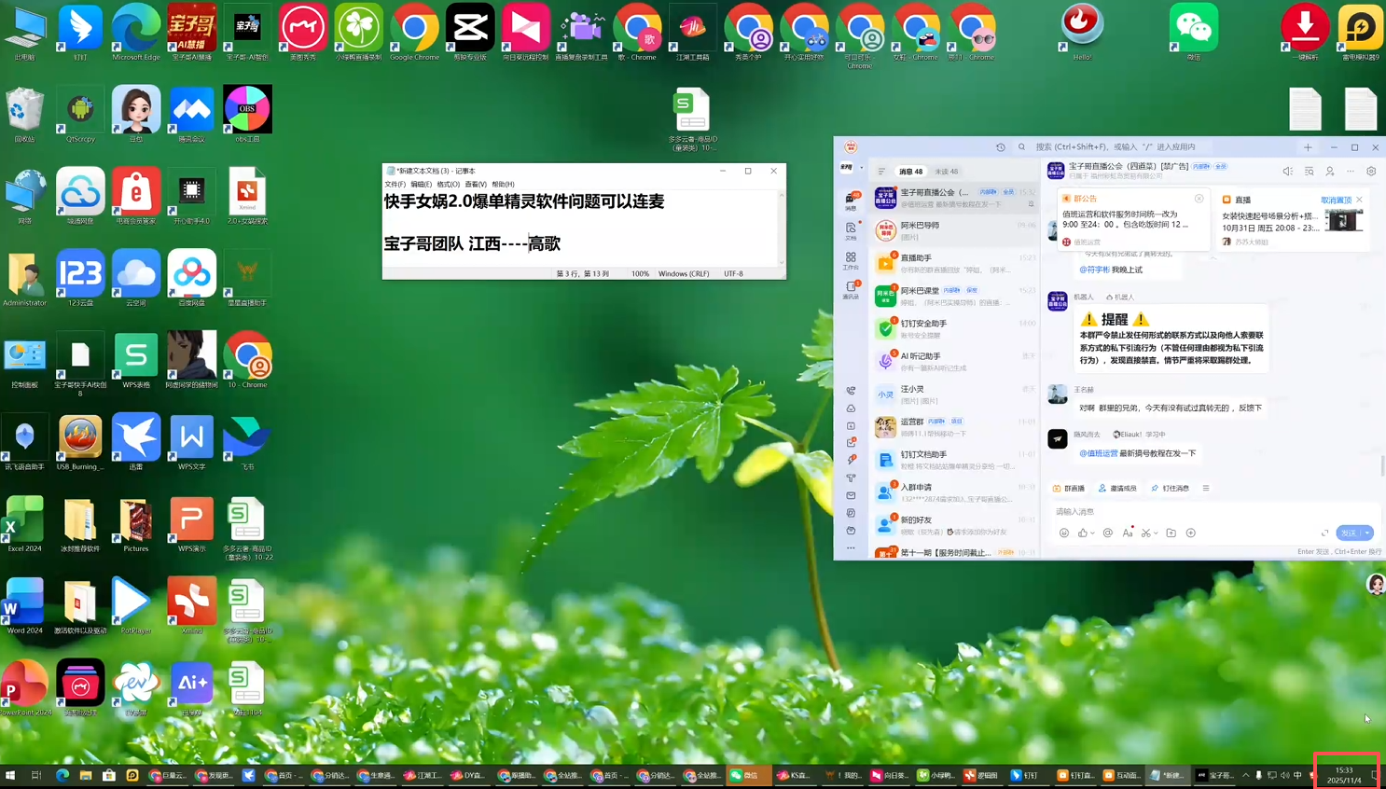Toggle 钉住消息 pinned messages

click(x=1174, y=489)
